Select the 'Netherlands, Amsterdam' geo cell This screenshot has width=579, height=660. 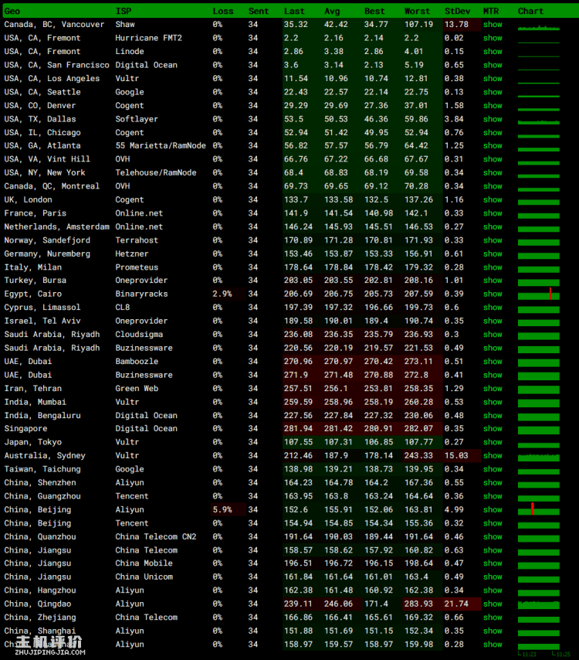click(57, 226)
